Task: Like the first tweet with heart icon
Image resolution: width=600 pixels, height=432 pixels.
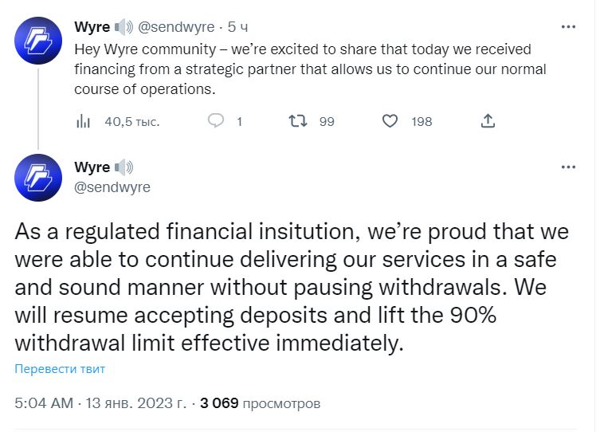Action: point(390,121)
